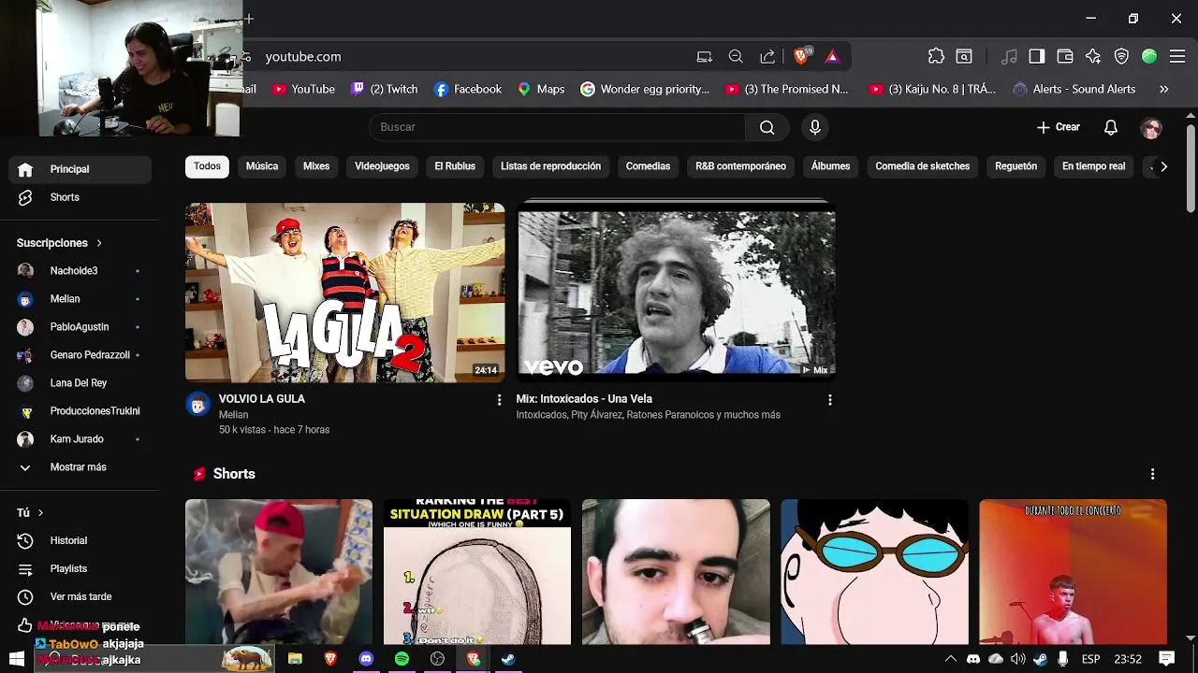Open Situation Draw Part 5 short
Screen dimensions: 1198x673
click(x=477, y=572)
